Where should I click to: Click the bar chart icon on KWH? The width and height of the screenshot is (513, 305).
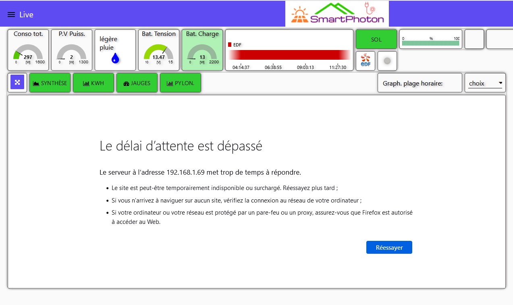pyautogui.click(x=86, y=83)
